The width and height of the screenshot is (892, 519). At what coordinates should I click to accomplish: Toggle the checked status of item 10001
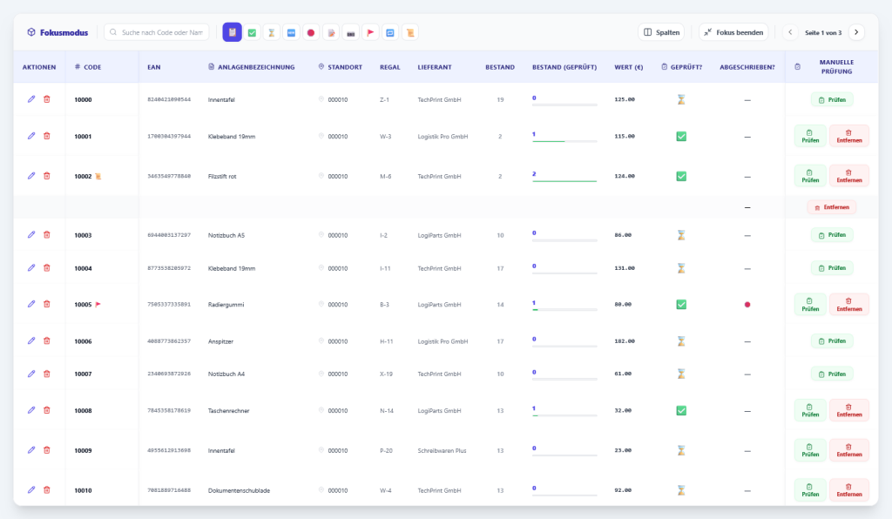pos(681,136)
